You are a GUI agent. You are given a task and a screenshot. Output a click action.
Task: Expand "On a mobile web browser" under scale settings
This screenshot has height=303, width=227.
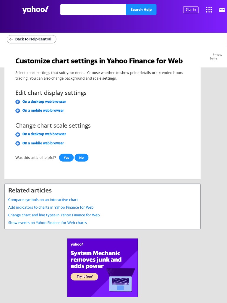pyautogui.click(x=43, y=143)
